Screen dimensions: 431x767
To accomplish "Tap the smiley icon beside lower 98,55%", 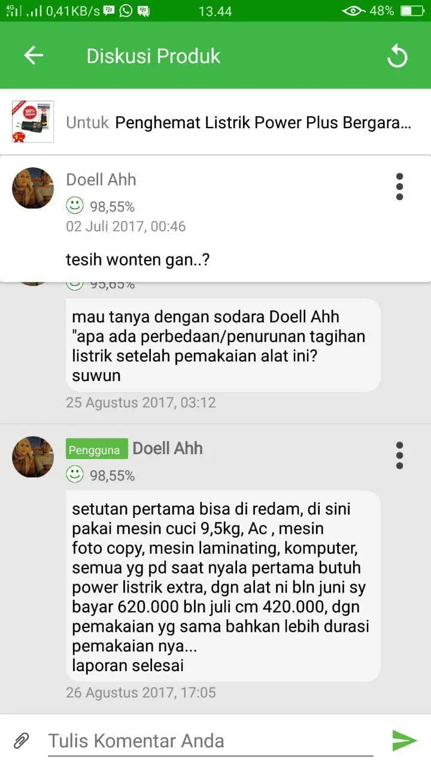I will pos(75,475).
